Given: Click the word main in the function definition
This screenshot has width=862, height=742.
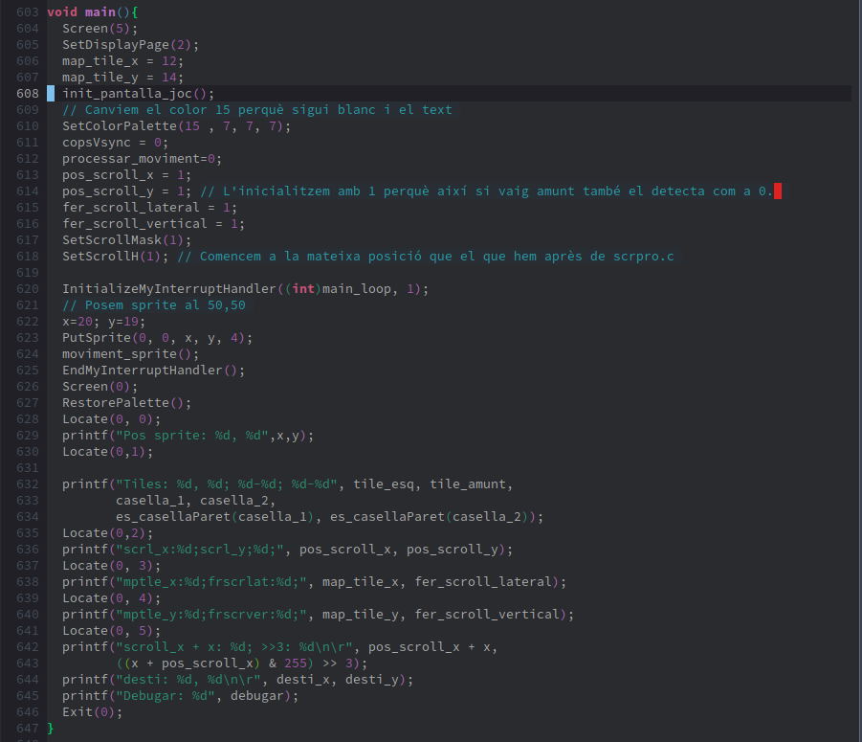Looking at the screenshot, I should (x=100, y=12).
